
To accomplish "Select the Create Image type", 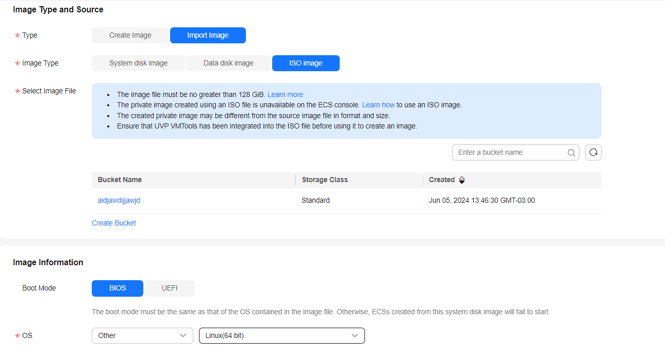I will (130, 36).
